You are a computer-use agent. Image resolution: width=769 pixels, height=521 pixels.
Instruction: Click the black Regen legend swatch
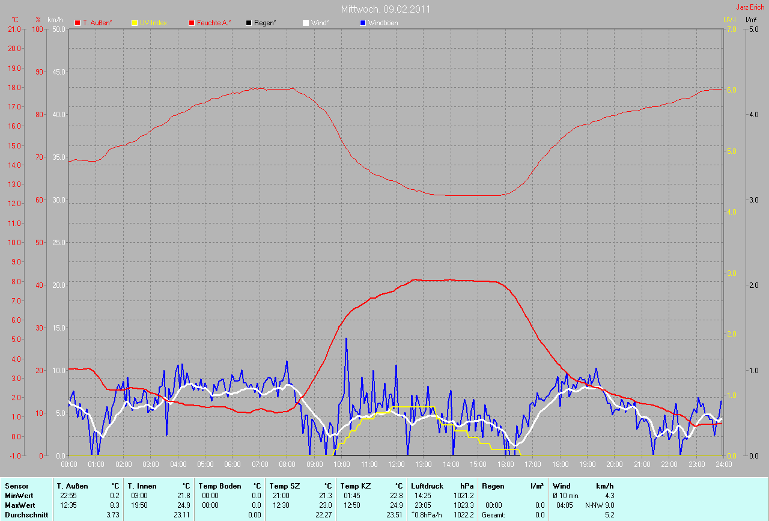pyautogui.click(x=249, y=23)
